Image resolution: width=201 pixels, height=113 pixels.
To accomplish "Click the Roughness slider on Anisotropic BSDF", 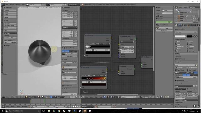I will 127,47.
